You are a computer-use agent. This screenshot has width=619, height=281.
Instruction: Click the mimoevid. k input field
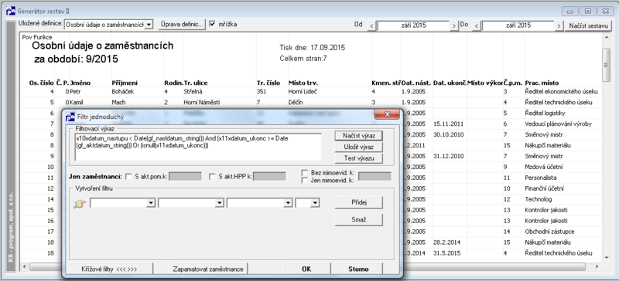[x=374, y=176]
